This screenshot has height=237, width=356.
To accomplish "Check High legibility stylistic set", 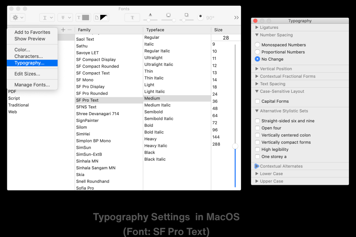I will (x=257, y=149).
